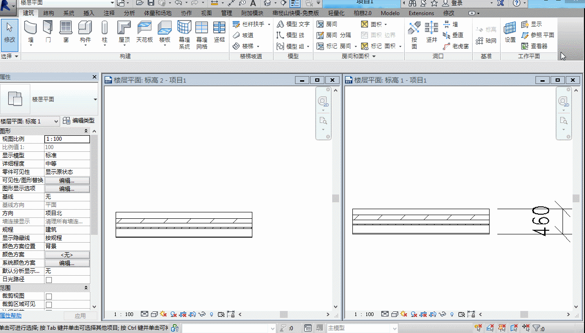Image resolution: width=585 pixels, height=333 pixels.
Task: Select the 参照 平面 tool
Action: click(x=538, y=35)
